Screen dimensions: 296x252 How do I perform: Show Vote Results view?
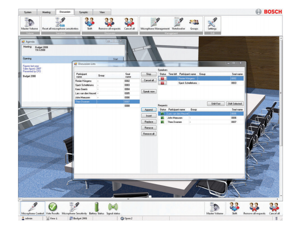(x=52, y=208)
